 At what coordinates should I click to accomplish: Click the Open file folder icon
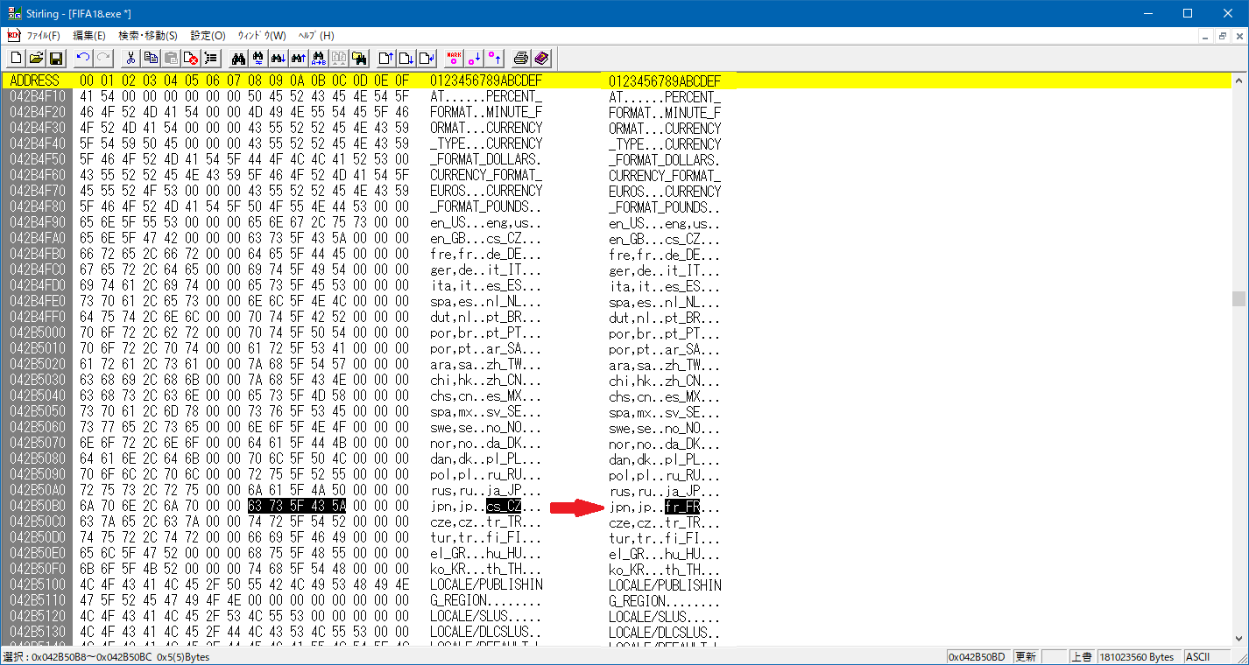click(x=36, y=59)
